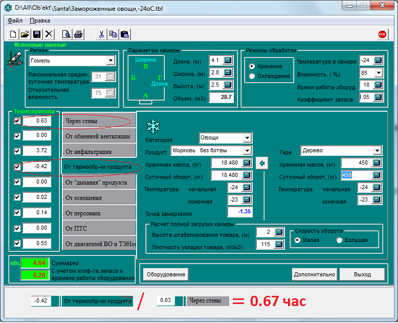Switch to От ПТС tab

[x=99, y=228]
